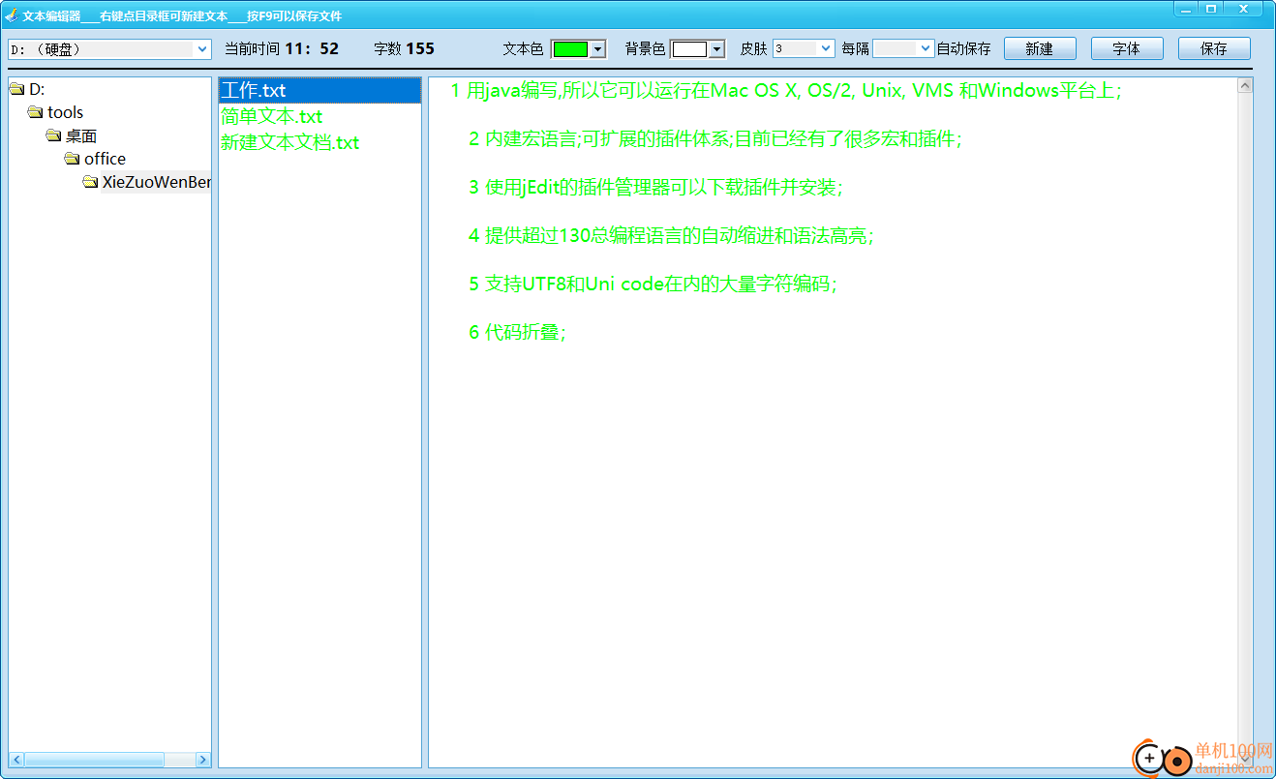Click the 自动保存 label
This screenshot has height=779, width=1276.
click(964, 48)
